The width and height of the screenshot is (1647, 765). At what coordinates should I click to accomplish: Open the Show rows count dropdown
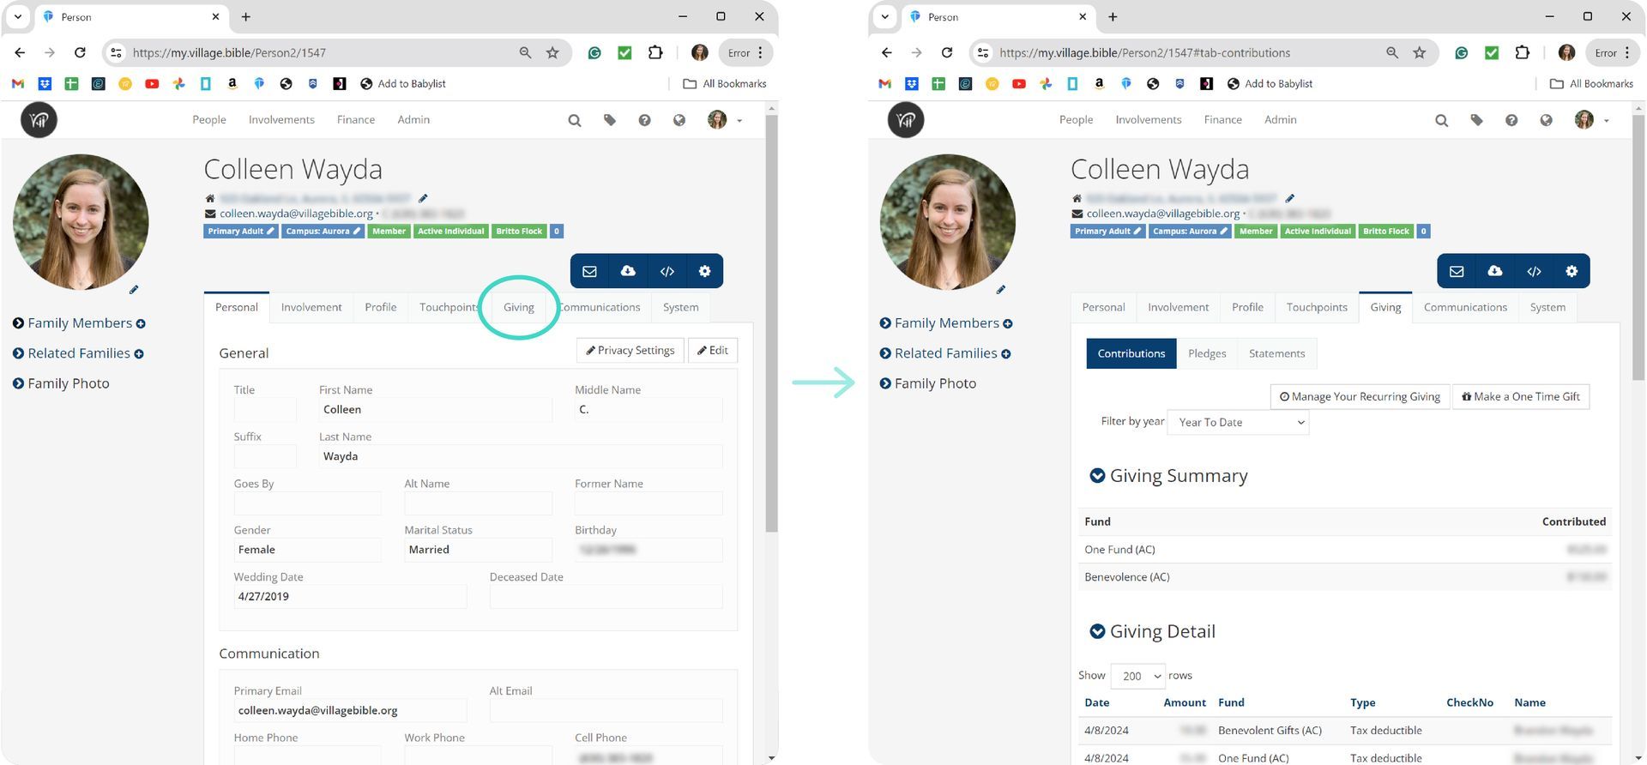point(1137,676)
